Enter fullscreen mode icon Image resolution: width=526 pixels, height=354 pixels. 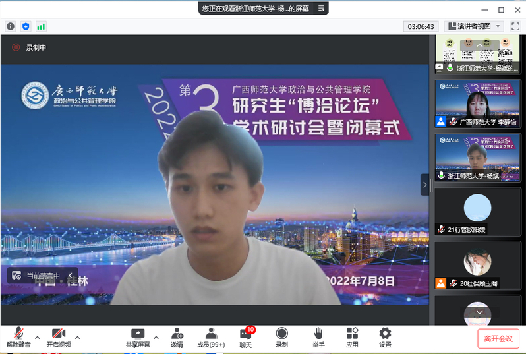[515, 26]
